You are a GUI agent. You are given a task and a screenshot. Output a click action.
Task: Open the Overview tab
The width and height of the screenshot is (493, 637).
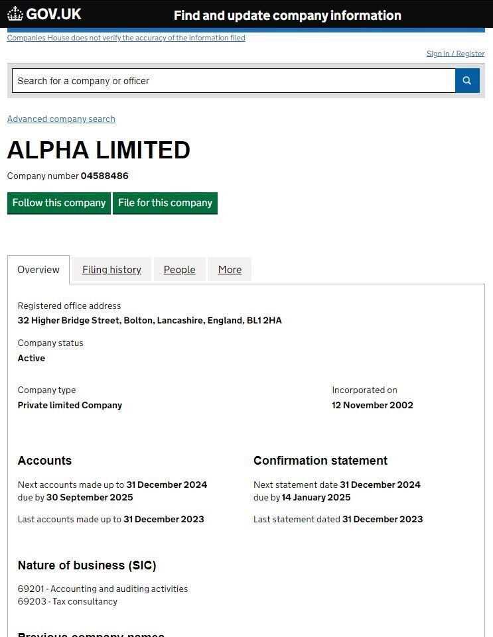coord(38,270)
